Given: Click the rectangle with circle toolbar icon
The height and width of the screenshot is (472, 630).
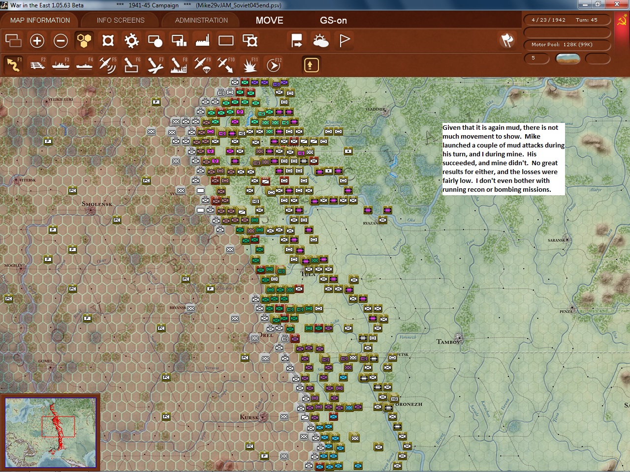Looking at the screenshot, I should click(155, 40).
